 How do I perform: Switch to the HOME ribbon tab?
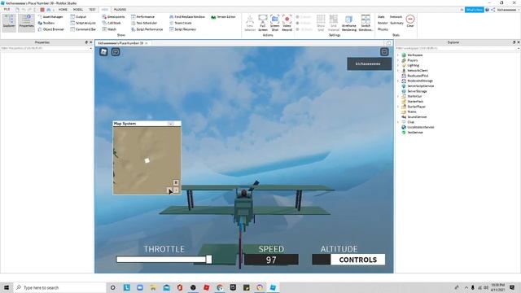(x=63, y=10)
